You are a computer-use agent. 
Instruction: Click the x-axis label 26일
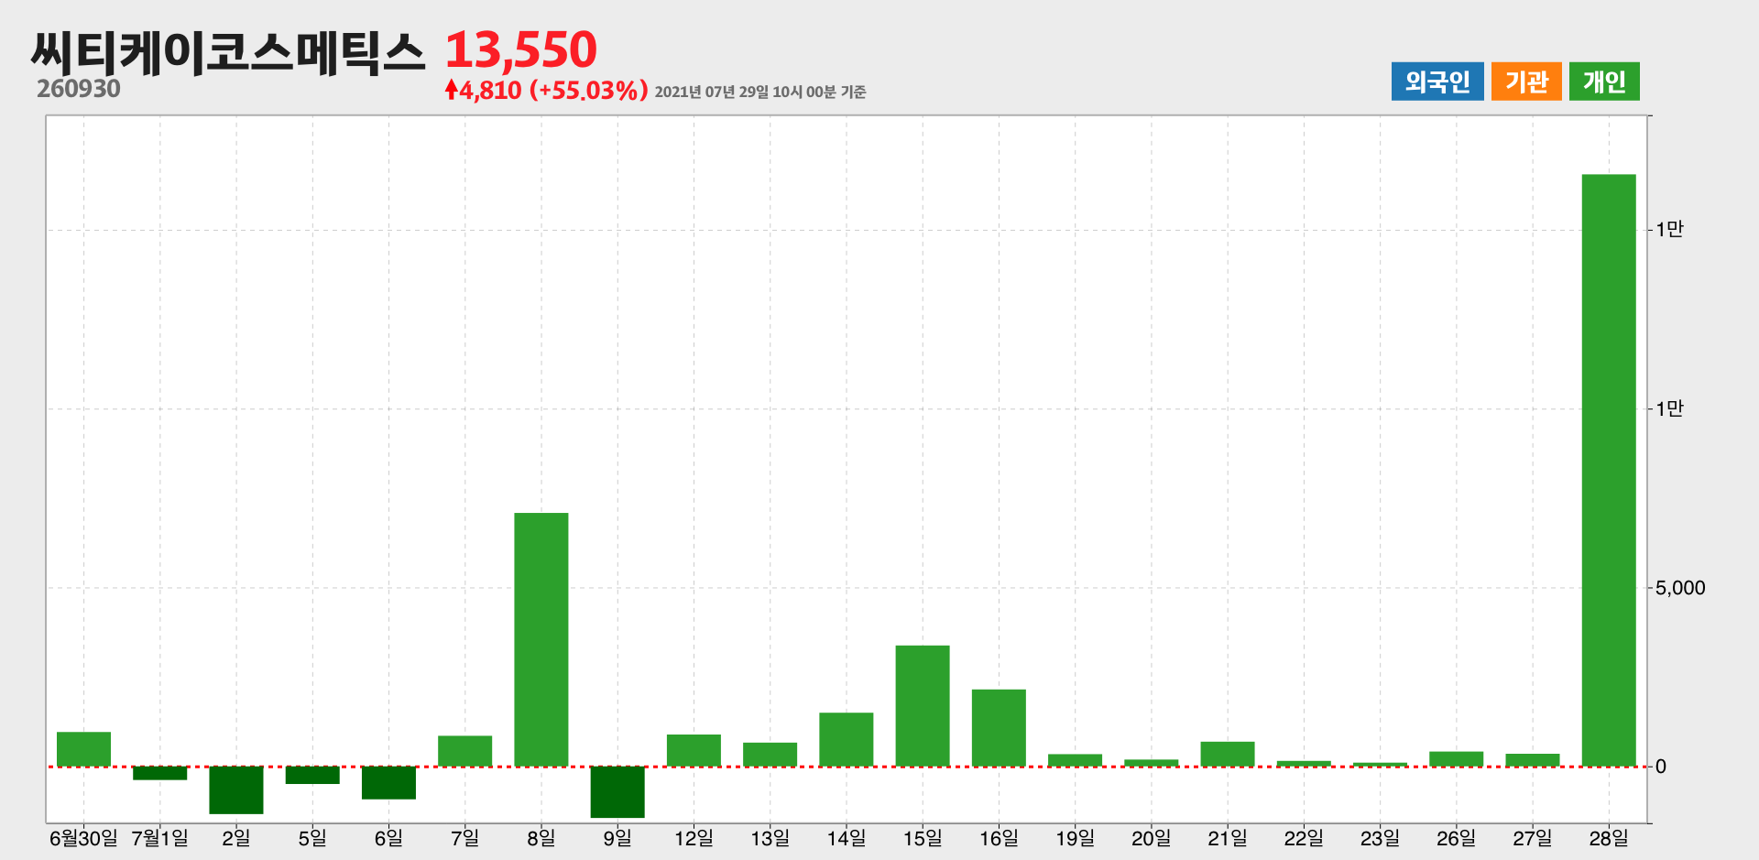(1457, 838)
